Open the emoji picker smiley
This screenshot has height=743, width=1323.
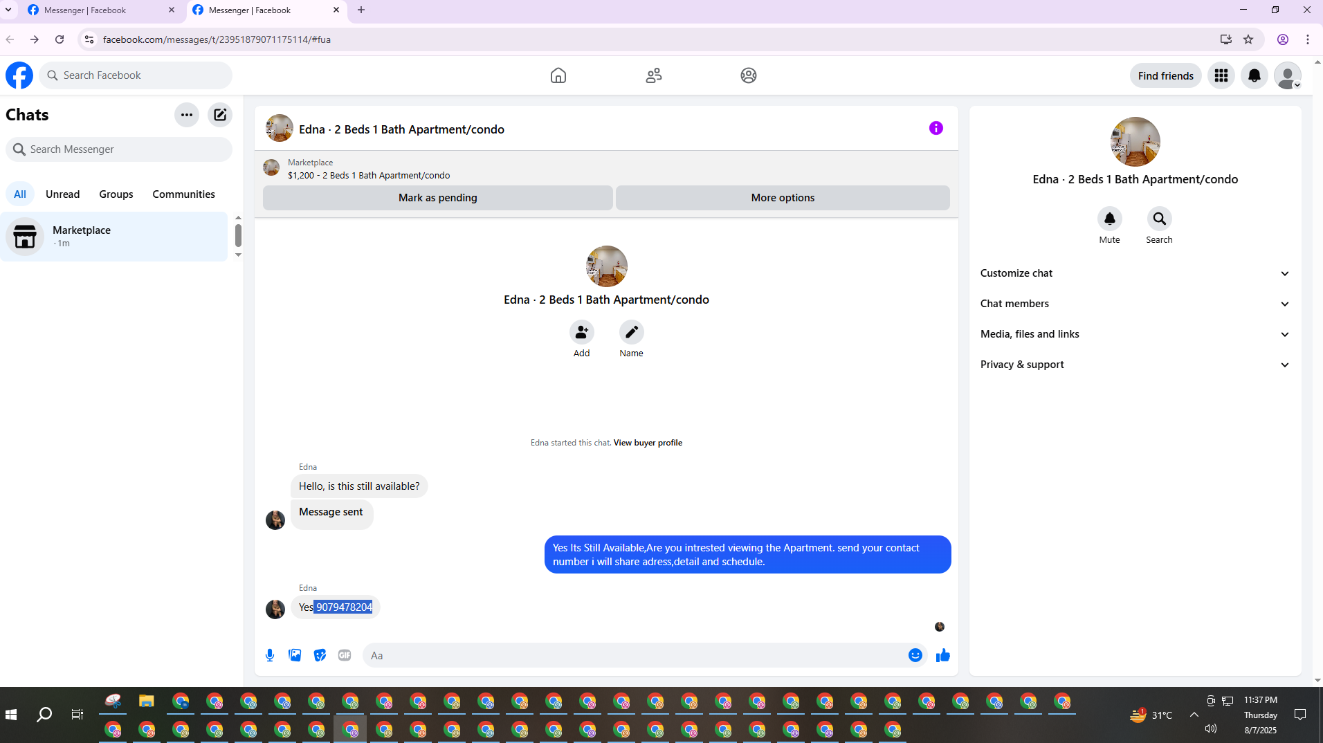(915, 655)
